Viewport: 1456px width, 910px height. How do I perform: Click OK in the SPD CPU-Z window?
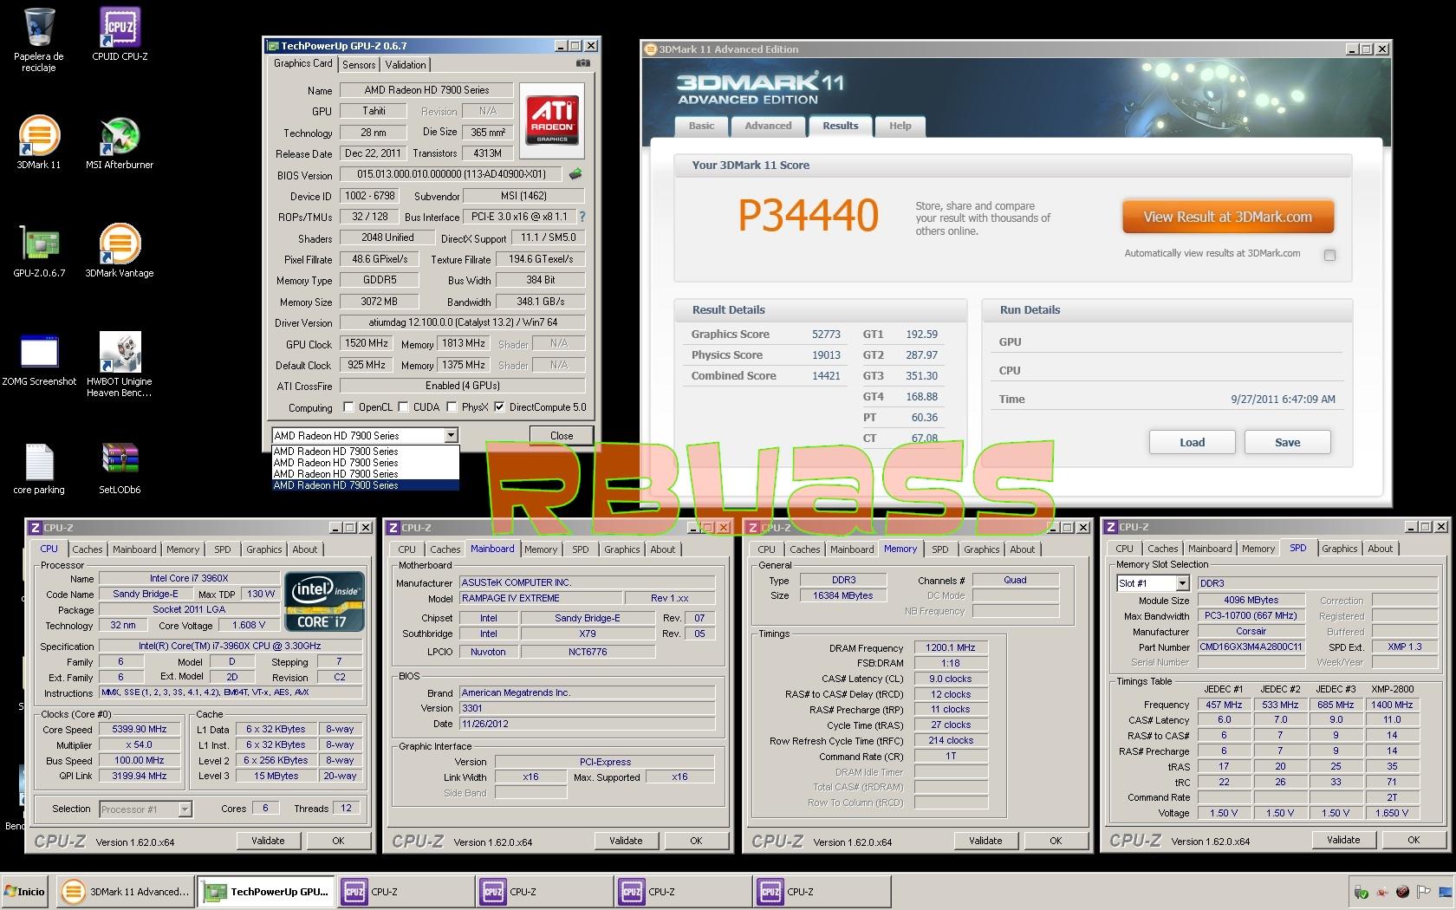(x=1414, y=840)
